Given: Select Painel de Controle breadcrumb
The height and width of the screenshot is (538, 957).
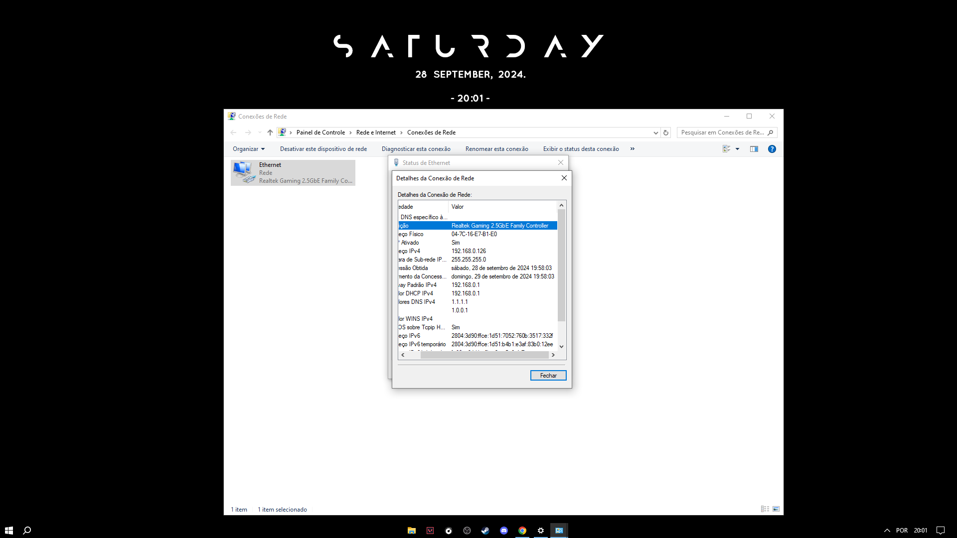Looking at the screenshot, I should coord(320,133).
